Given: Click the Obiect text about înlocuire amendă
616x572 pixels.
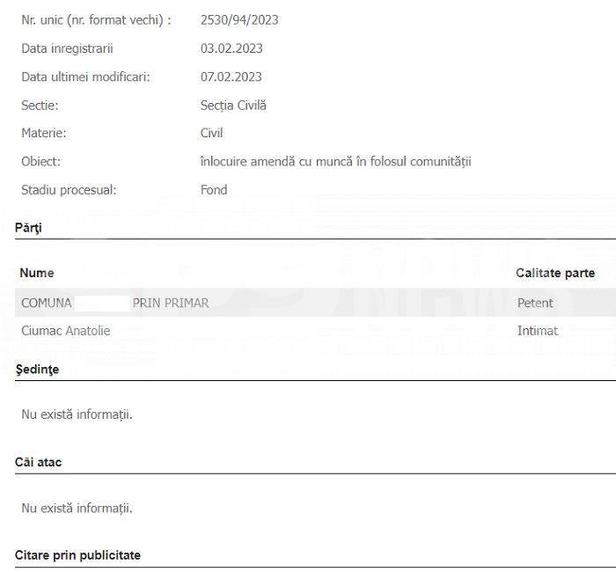Looking at the screenshot, I should (335, 161).
